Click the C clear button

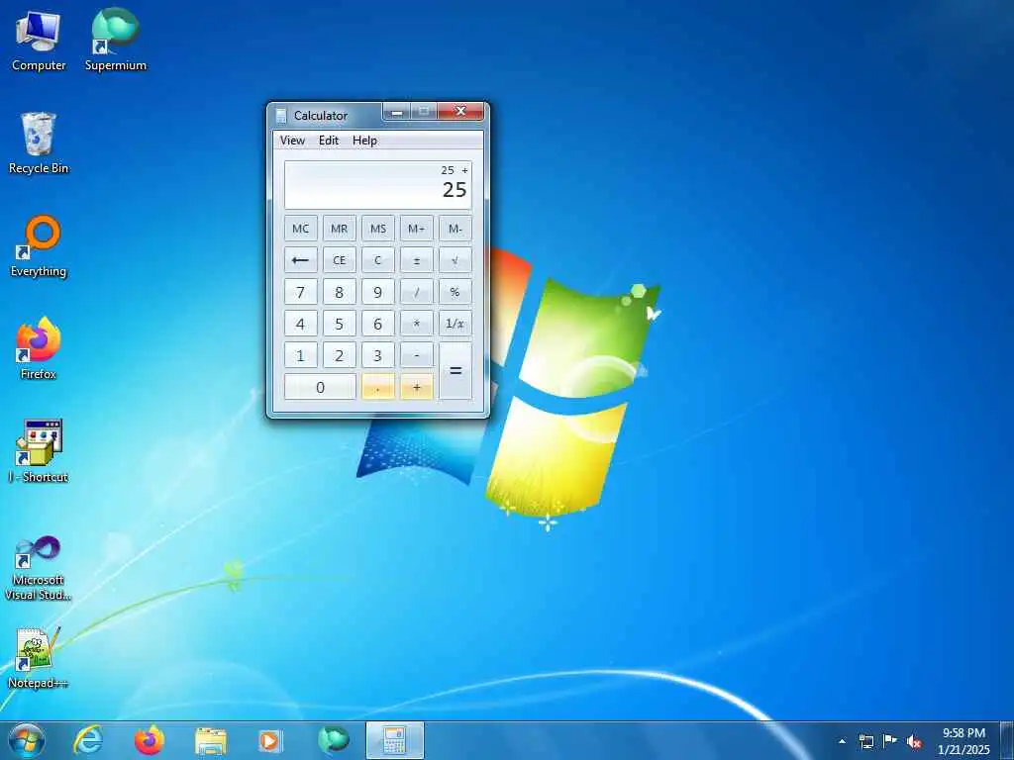[378, 260]
